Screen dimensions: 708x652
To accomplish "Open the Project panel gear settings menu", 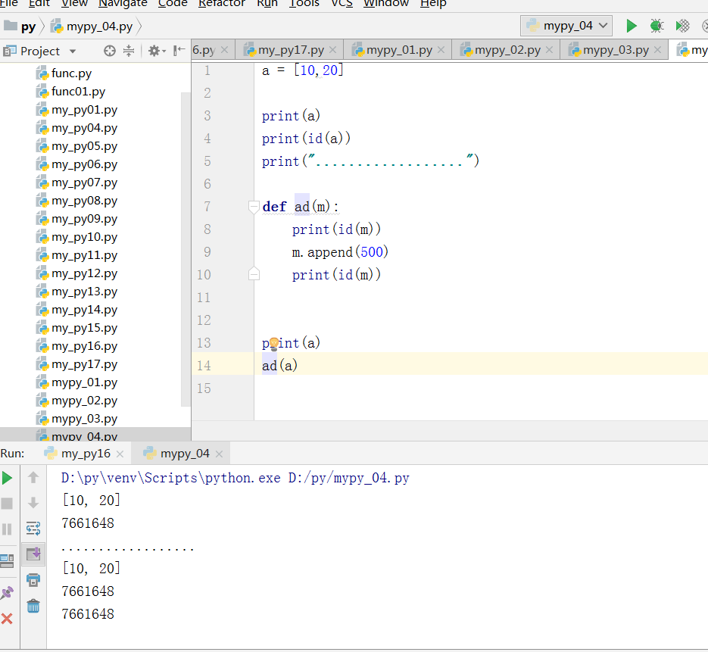I will pos(156,51).
